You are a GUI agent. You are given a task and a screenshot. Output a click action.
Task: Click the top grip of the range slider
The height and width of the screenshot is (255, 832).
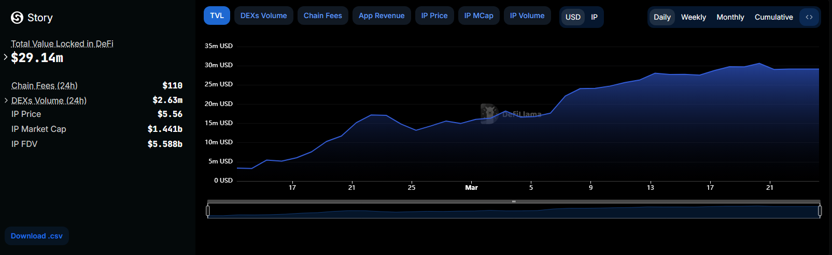coord(514,201)
